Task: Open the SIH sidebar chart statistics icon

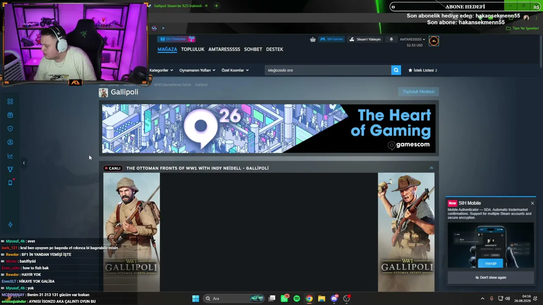Action: point(10,156)
